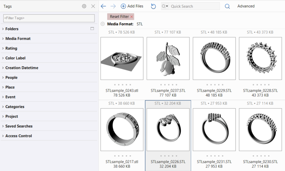
Task: Navigate back with the left arrow
Action: click(103, 6)
